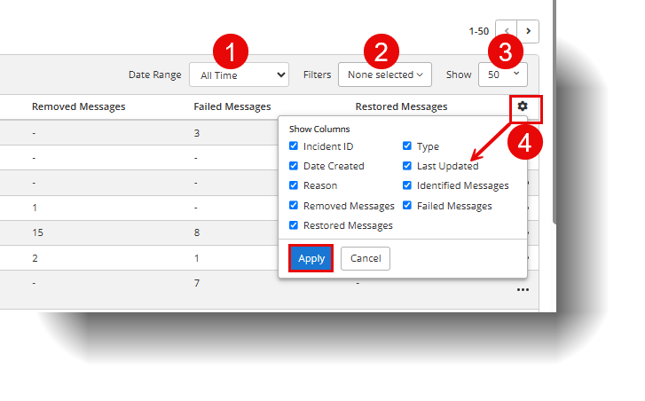Uncheck the Restored Messages checkbox
The image size is (645, 401).
click(x=294, y=225)
